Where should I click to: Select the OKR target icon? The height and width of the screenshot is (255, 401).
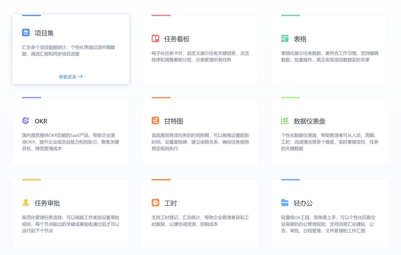click(25, 121)
